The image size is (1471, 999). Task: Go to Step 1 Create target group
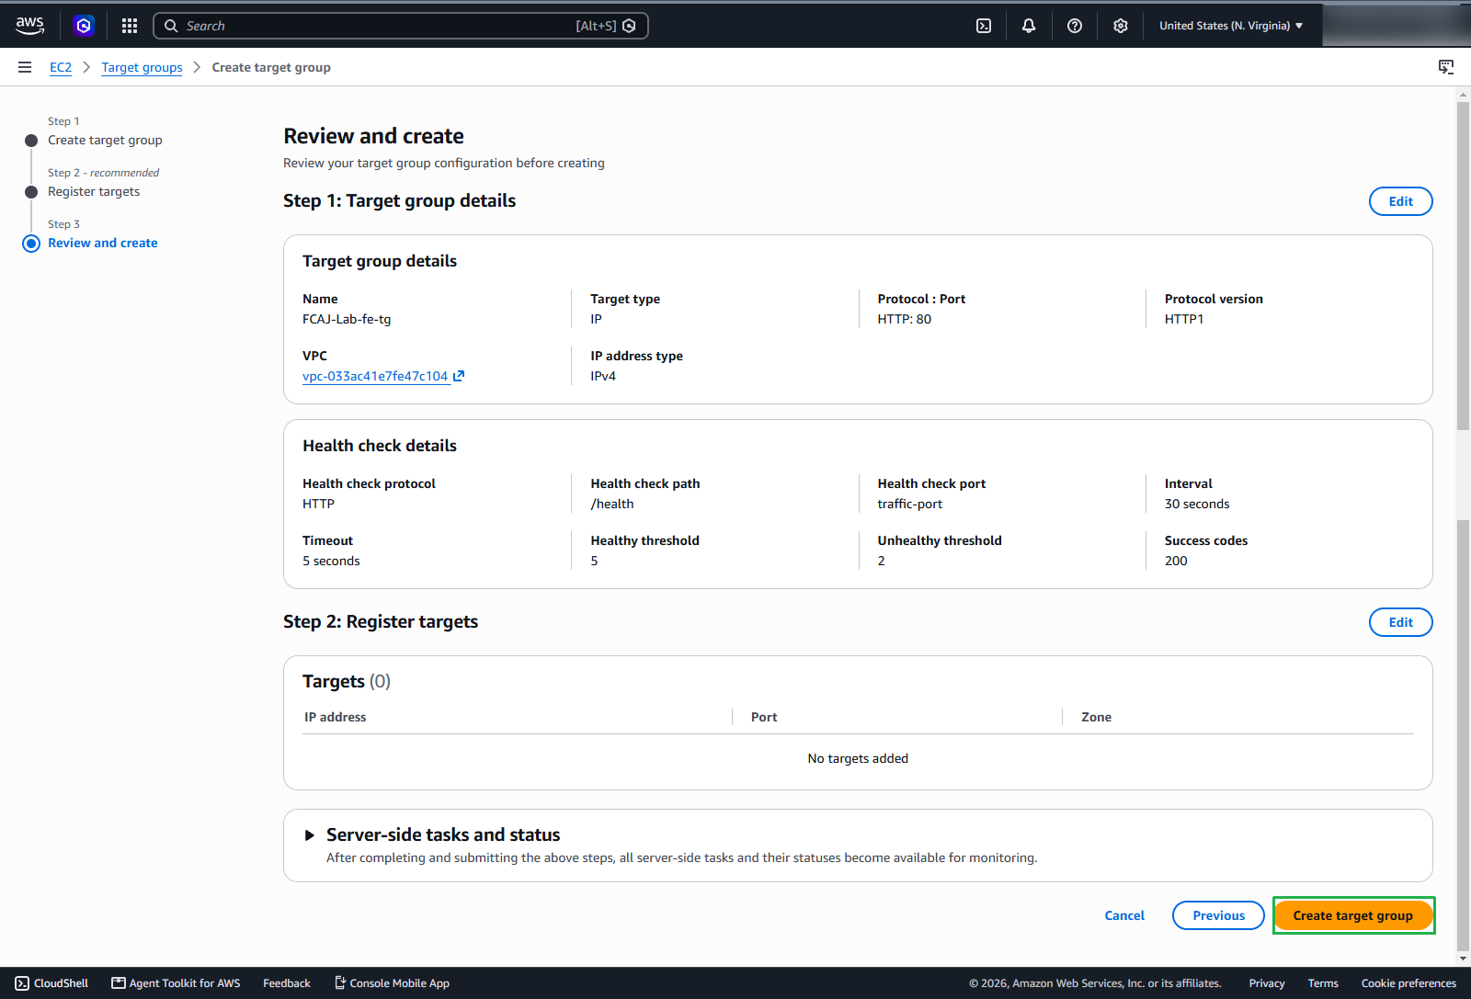(x=105, y=141)
